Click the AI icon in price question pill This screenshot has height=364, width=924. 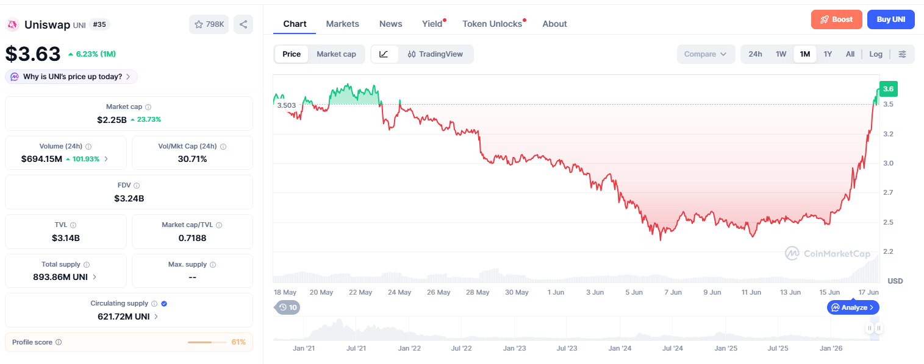tap(14, 77)
